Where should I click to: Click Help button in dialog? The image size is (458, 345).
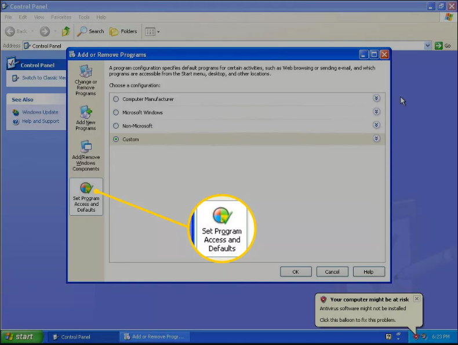point(369,272)
